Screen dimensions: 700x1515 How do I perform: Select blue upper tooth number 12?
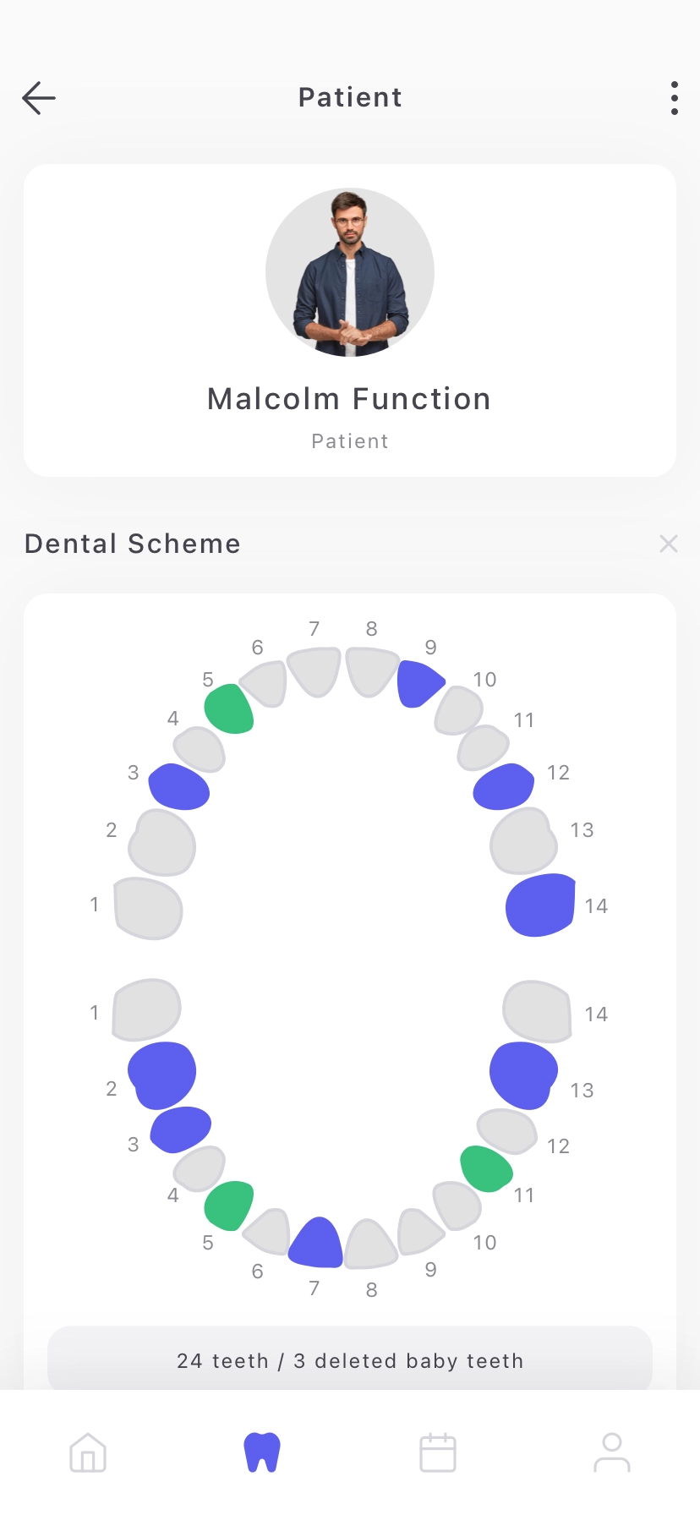504,786
